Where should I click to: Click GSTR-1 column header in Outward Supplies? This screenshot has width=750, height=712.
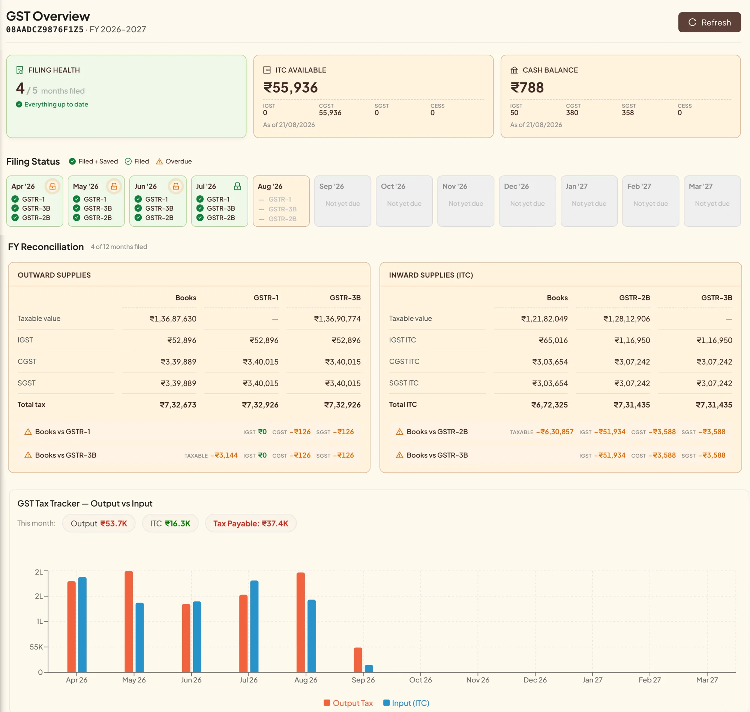click(266, 298)
